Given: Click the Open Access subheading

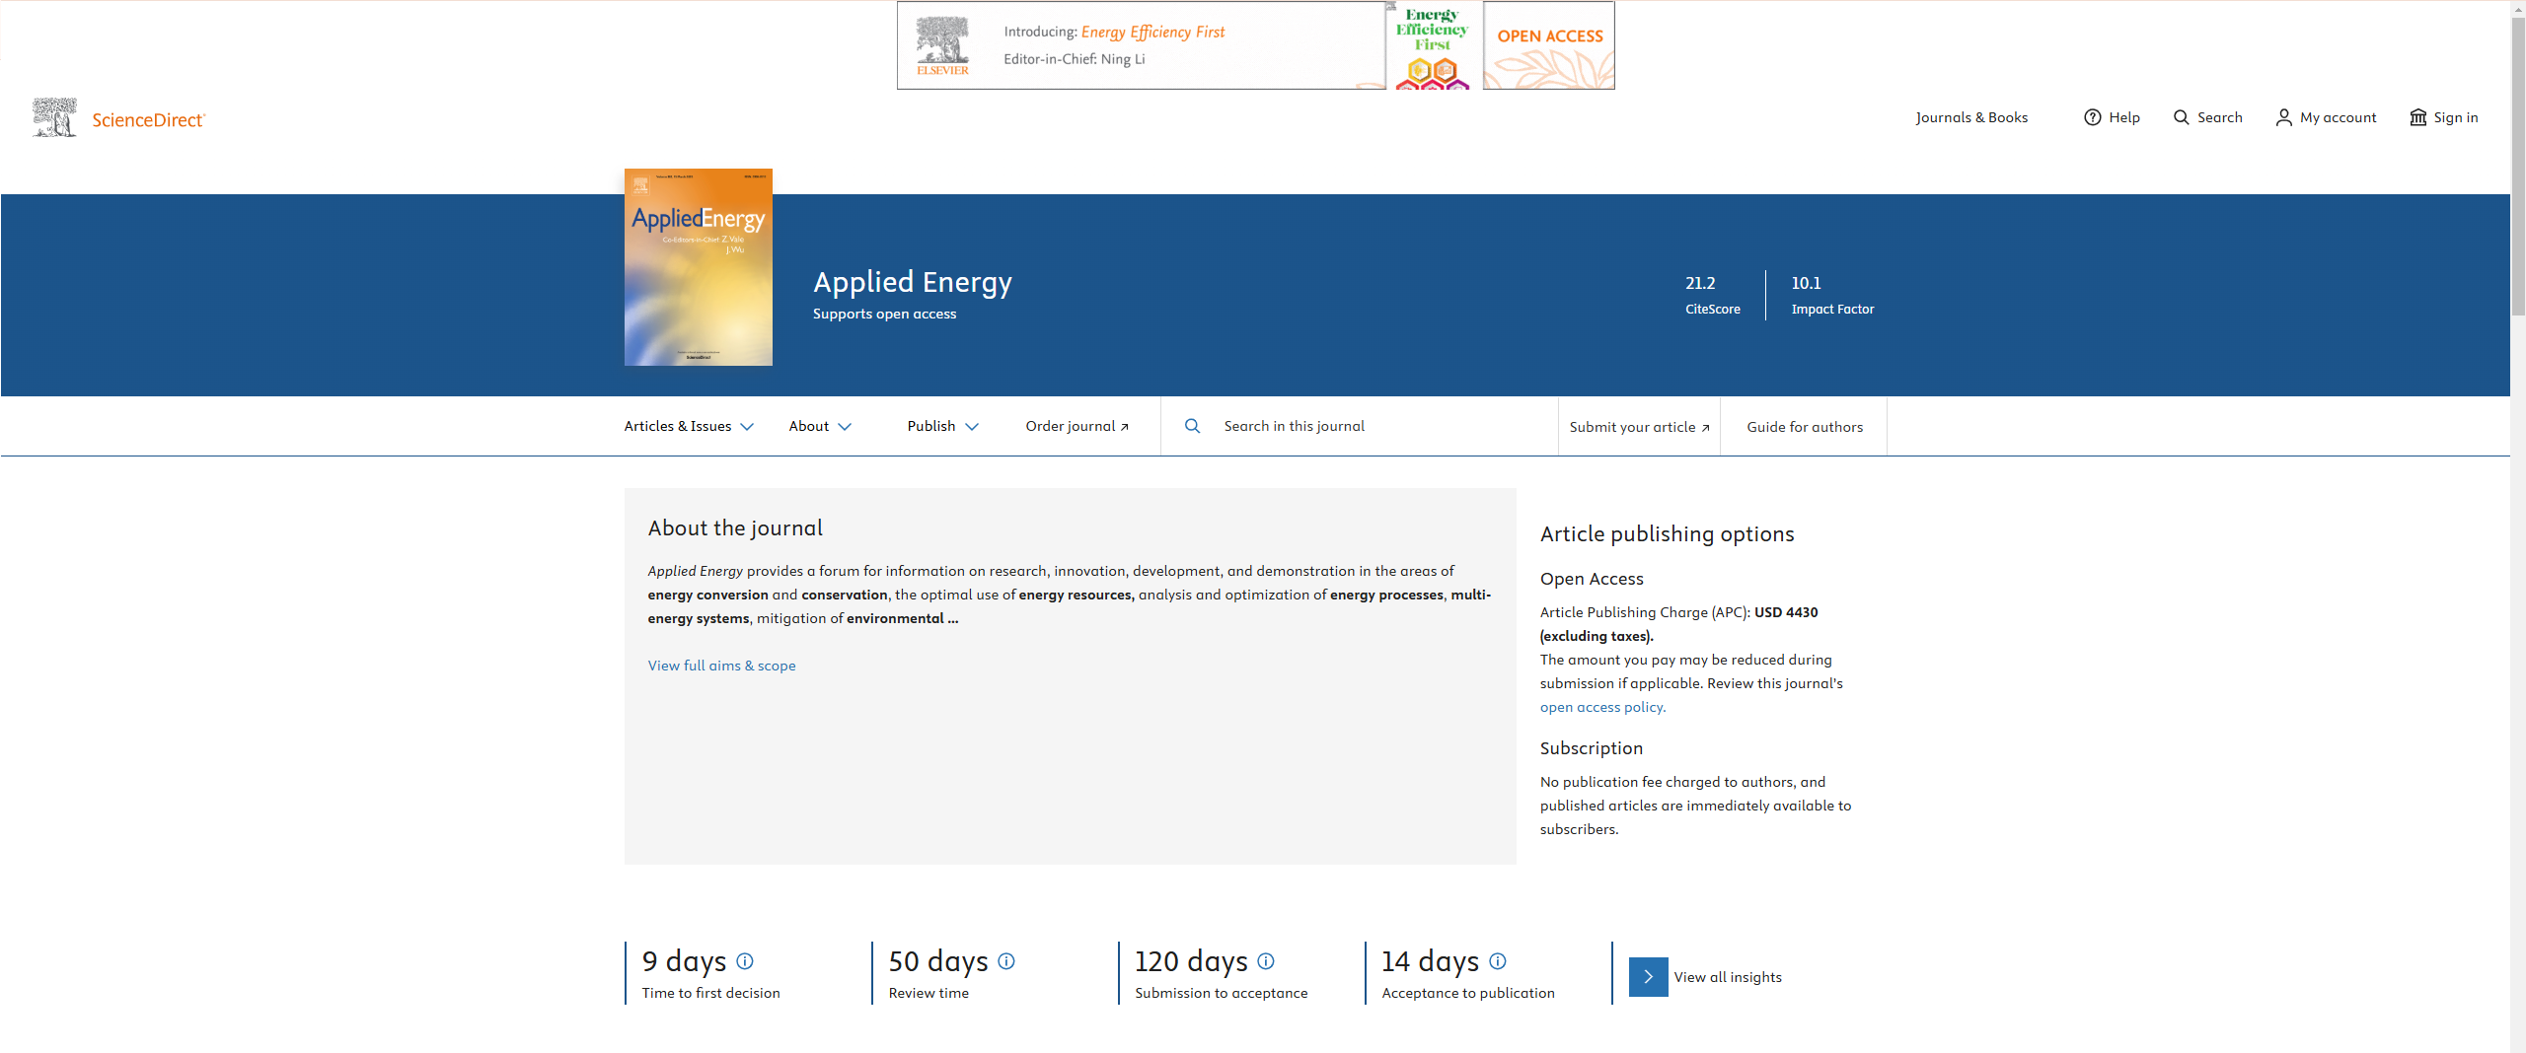Looking at the screenshot, I should click(1592, 579).
